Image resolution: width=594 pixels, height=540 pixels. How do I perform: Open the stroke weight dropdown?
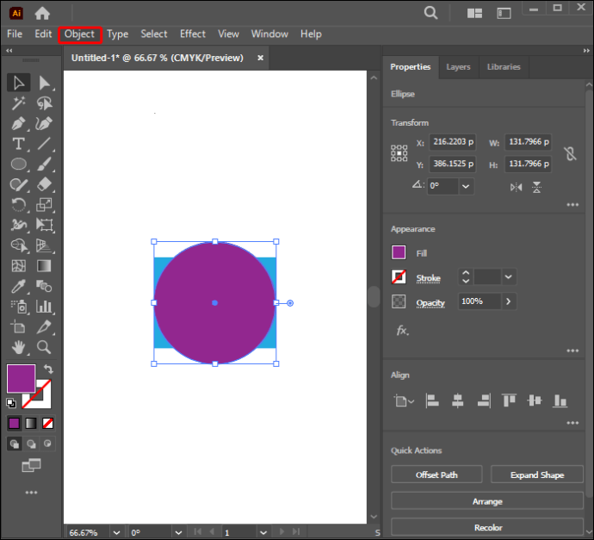coord(509,277)
